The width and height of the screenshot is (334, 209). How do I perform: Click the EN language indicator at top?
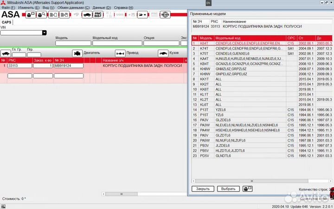[x=208, y=3]
